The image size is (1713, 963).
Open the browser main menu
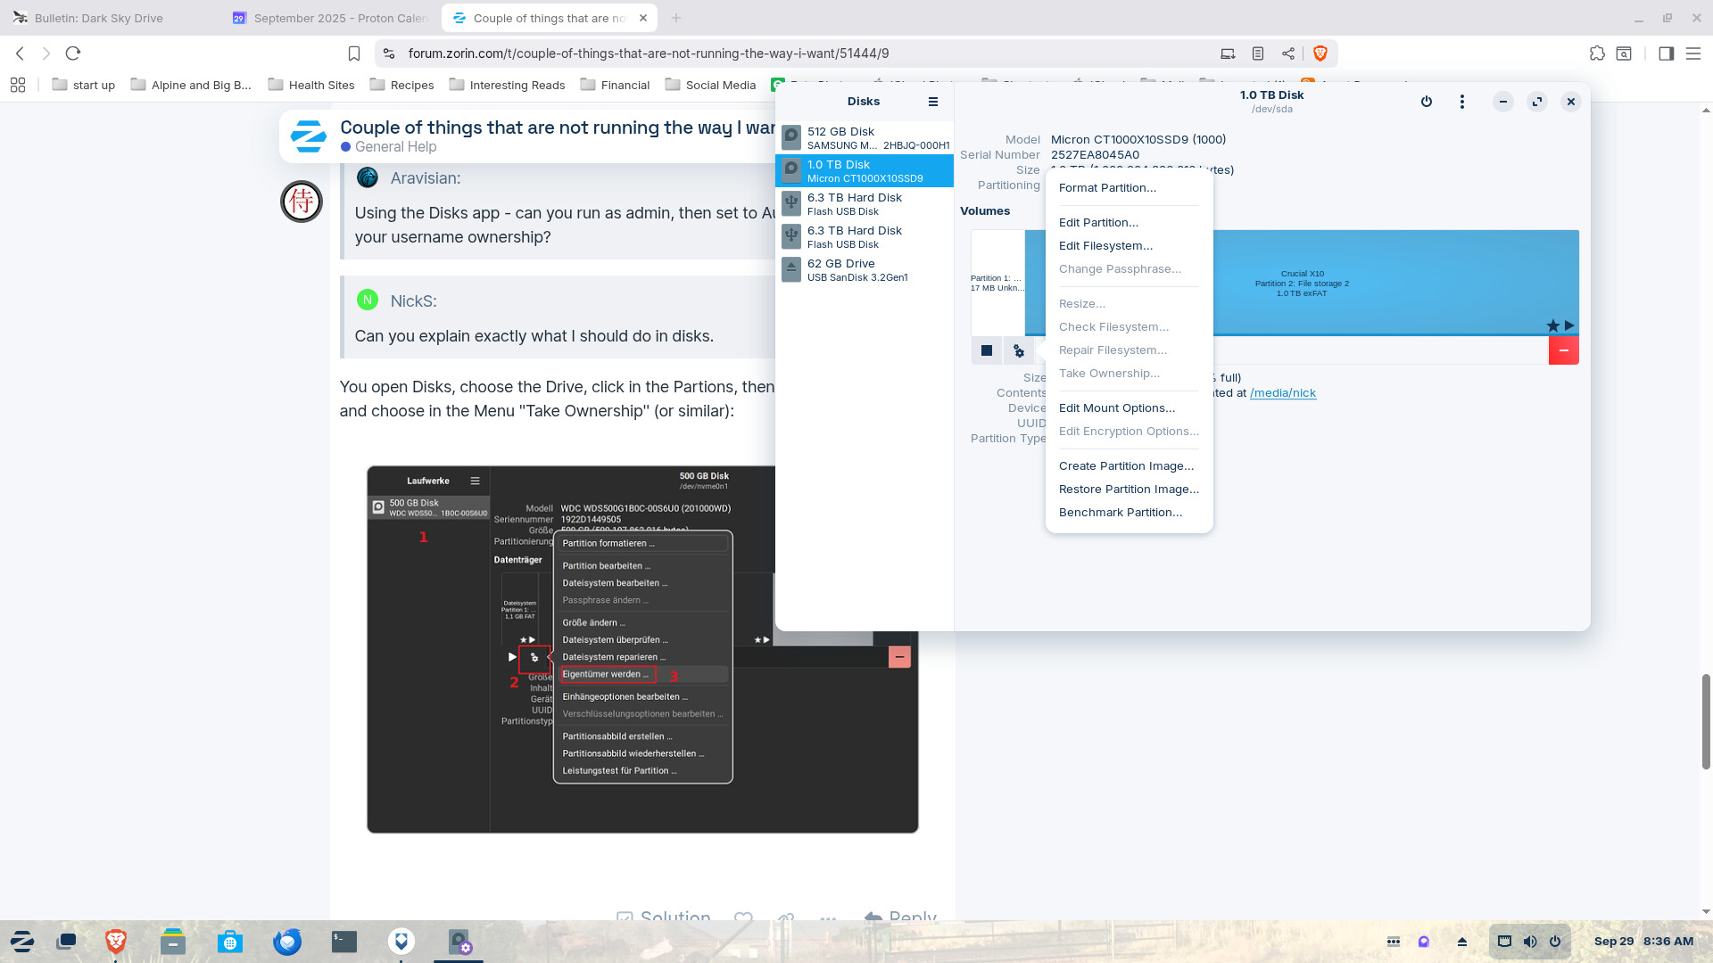pos(1692,53)
